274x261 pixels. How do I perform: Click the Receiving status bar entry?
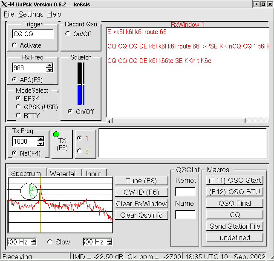click(36, 256)
